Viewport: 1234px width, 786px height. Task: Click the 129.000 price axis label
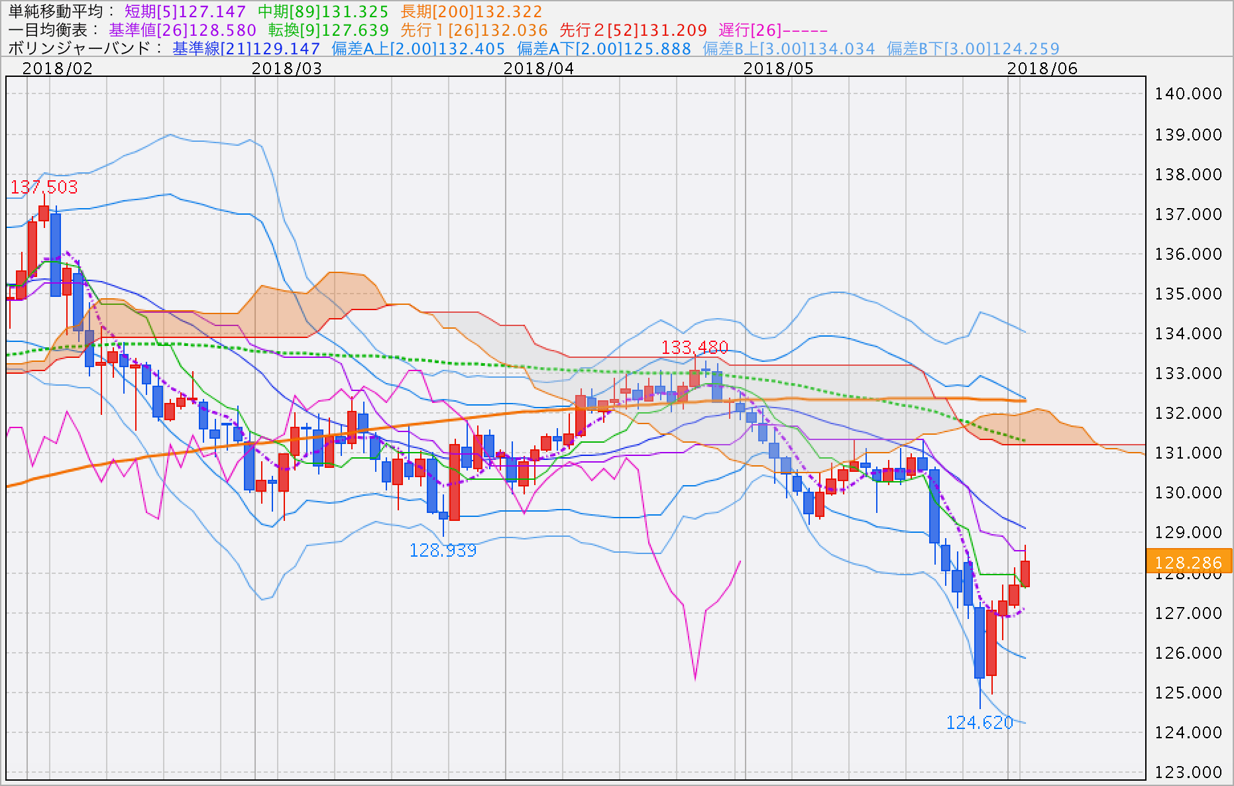click(x=1188, y=532)
